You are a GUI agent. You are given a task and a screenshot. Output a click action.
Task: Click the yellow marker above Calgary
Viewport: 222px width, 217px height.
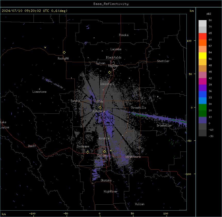104,152
